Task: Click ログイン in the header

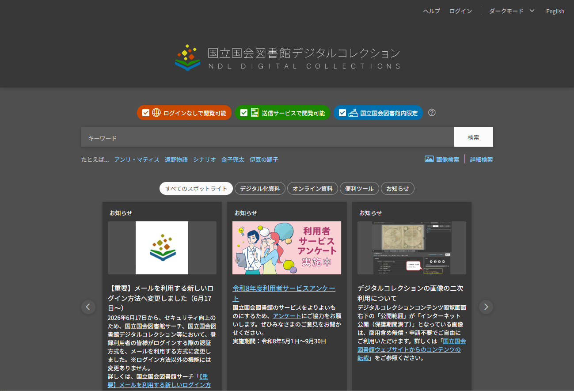Action: (460, 11)
